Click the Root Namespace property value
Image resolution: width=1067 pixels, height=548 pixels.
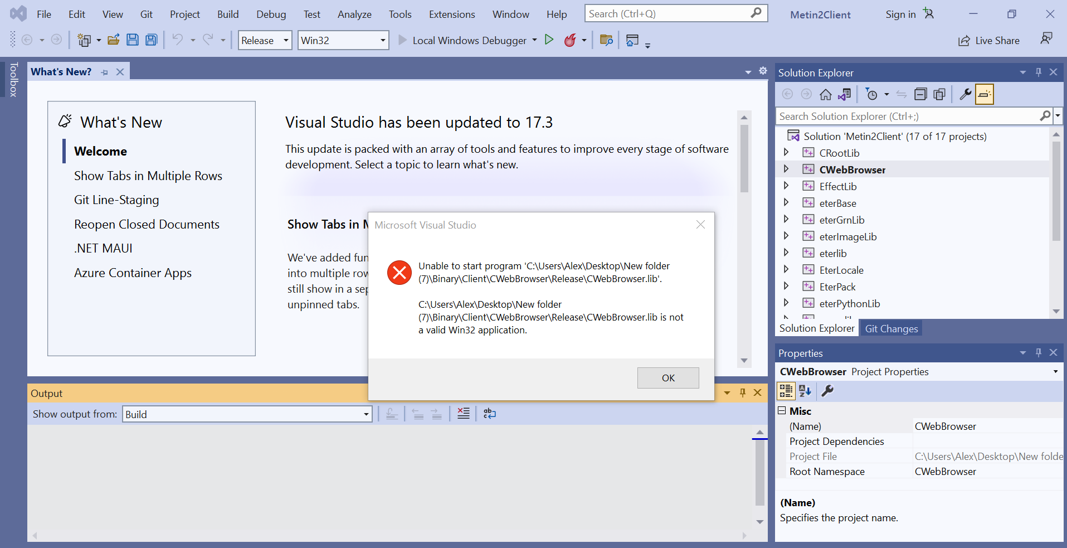coord(987,472)
